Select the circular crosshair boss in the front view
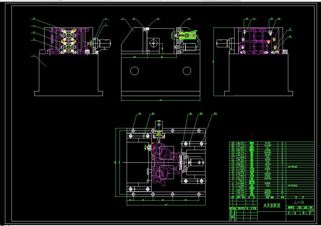 coord(153,43)
